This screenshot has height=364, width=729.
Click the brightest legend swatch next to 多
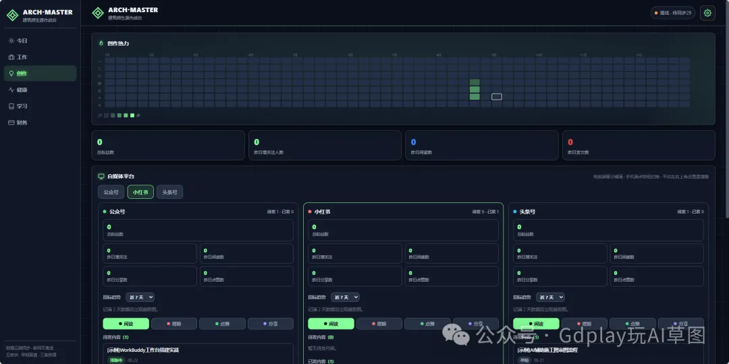[x=132, y=115]
